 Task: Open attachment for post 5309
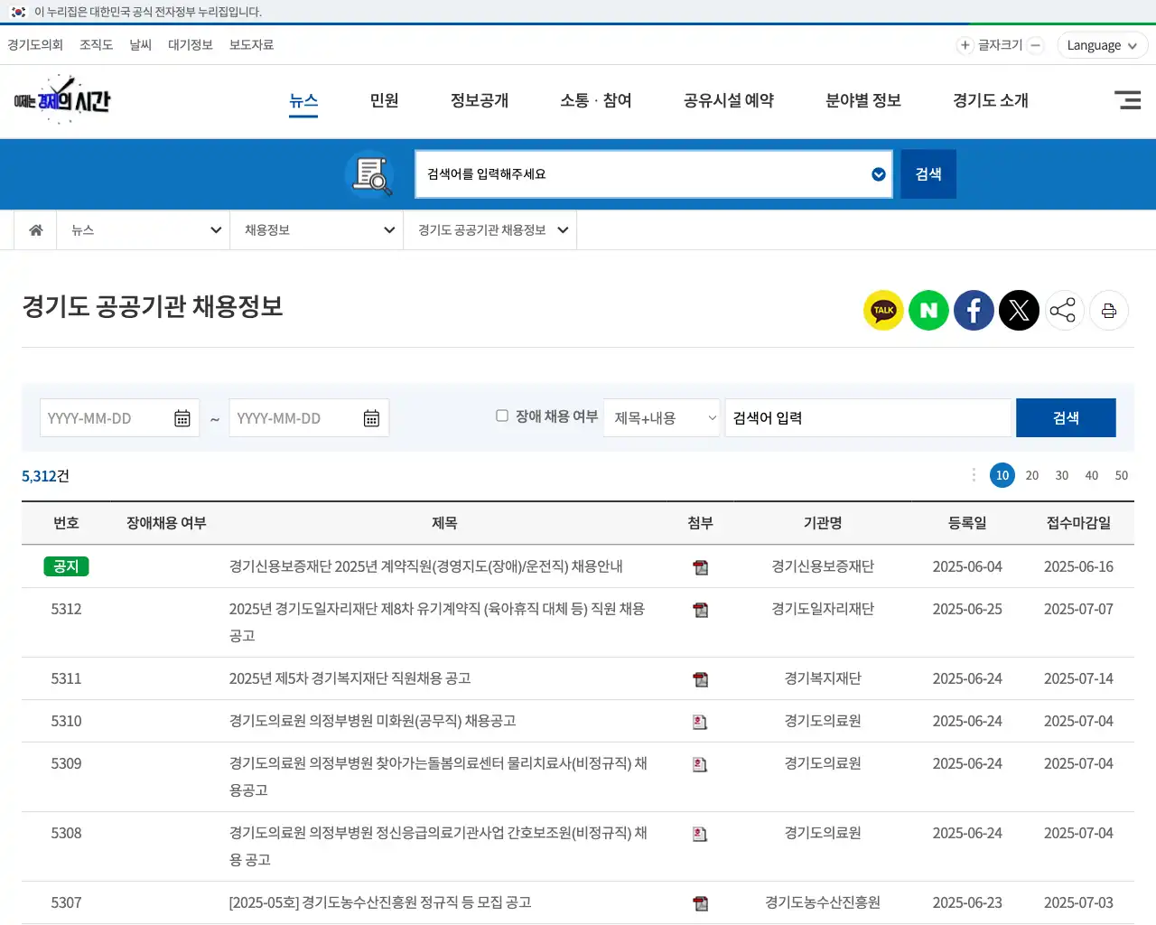[x=700, y=764]
